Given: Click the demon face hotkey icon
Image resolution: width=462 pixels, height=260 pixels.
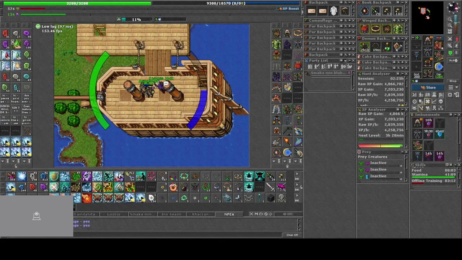Looking at the screenshot, I should tap(260, 177).
